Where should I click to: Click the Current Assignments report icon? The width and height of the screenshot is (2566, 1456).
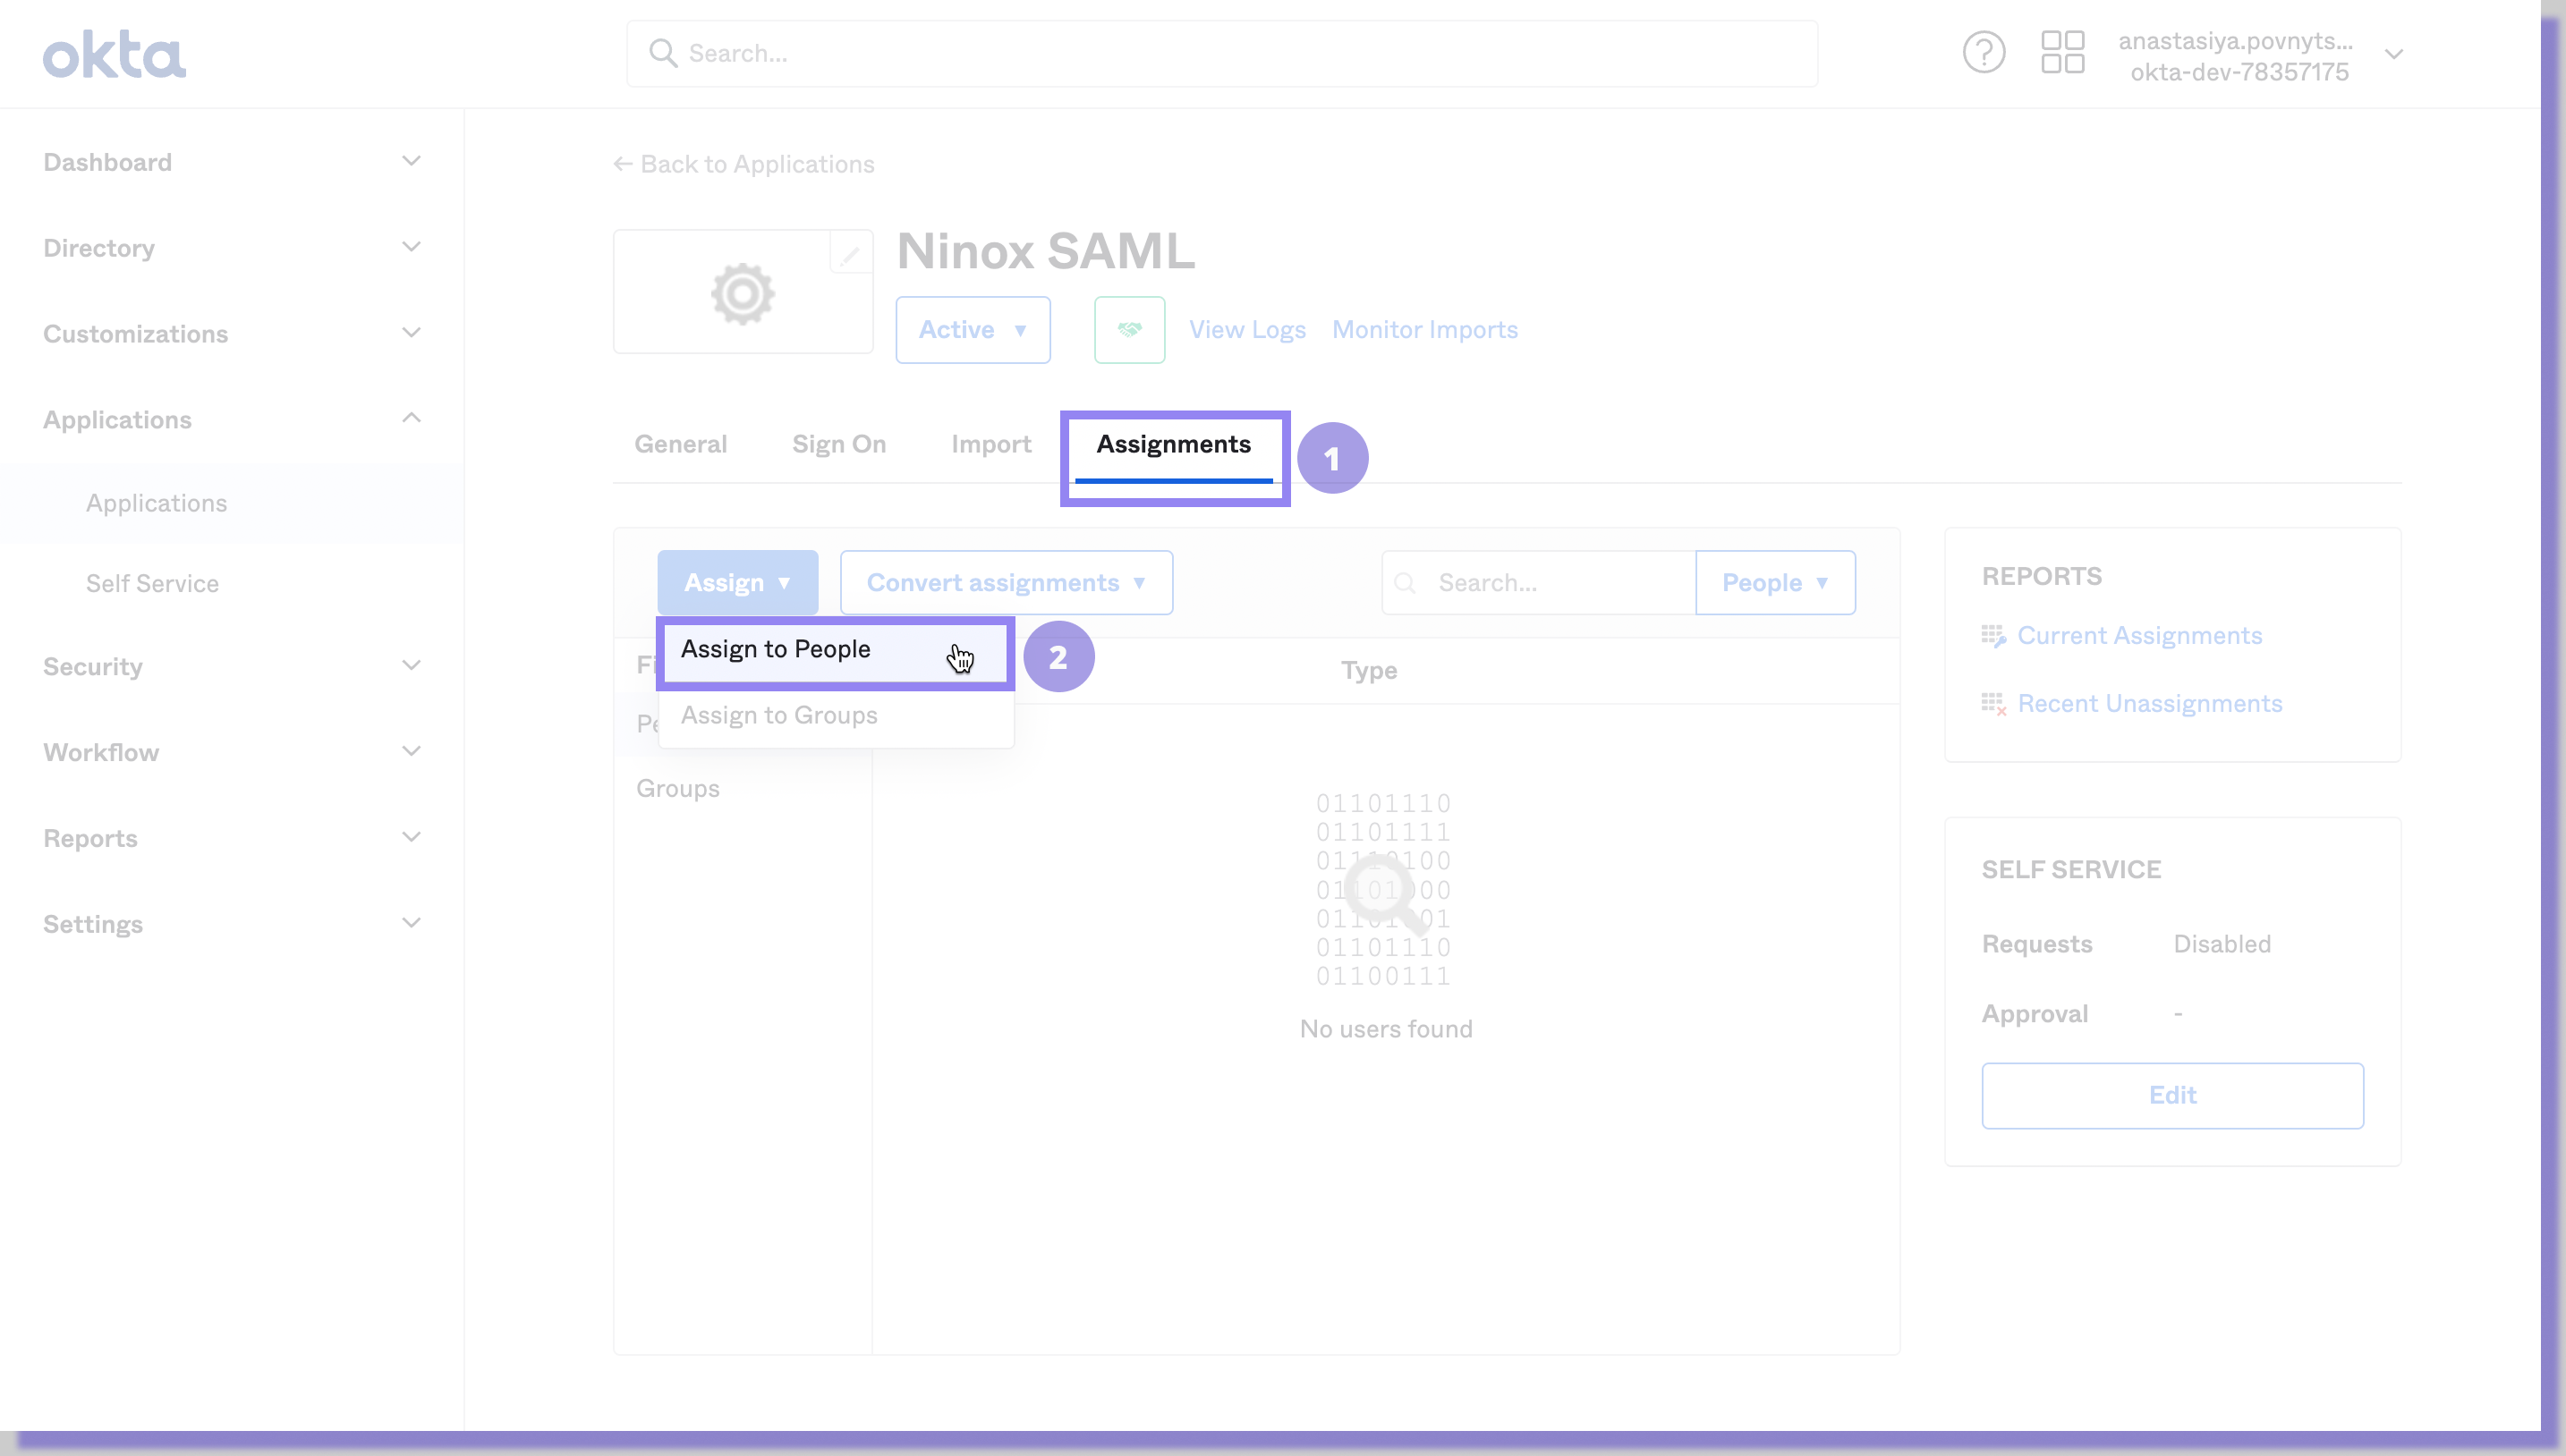(1993, 636)
